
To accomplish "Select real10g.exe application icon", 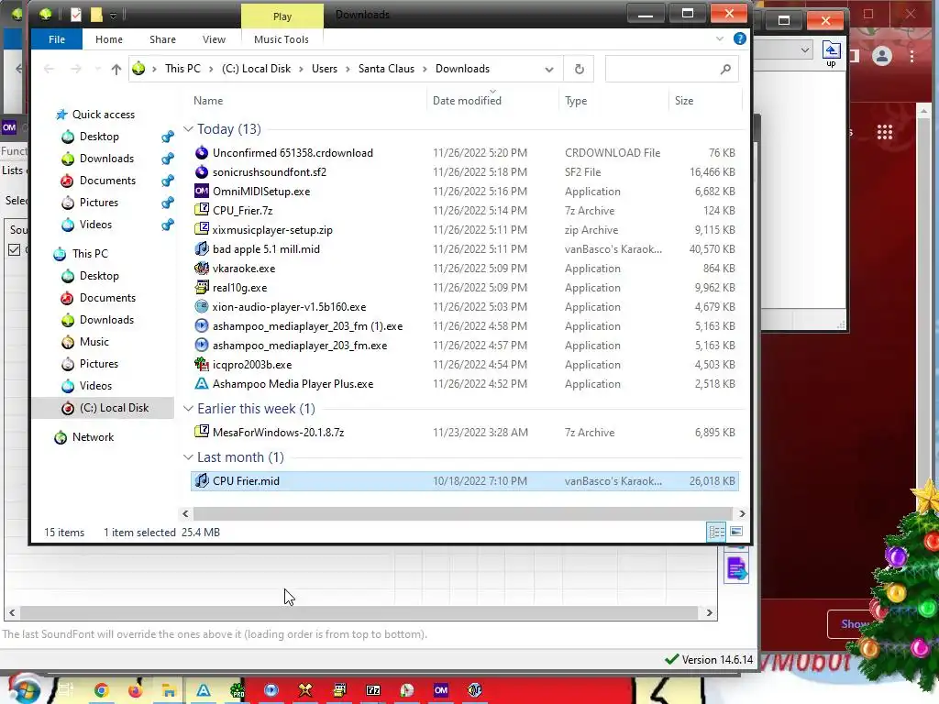I will (x=202, y=288).
